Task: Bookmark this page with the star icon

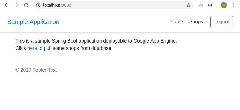Action: pyautogui.click(x=188, y=5)
